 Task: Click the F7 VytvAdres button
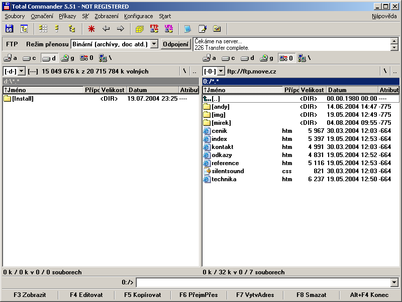255,295
